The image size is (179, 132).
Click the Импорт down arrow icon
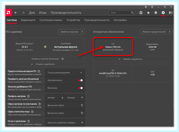[x=62, y=98]
